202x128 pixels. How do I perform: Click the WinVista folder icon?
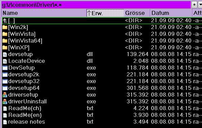[5, 34]
